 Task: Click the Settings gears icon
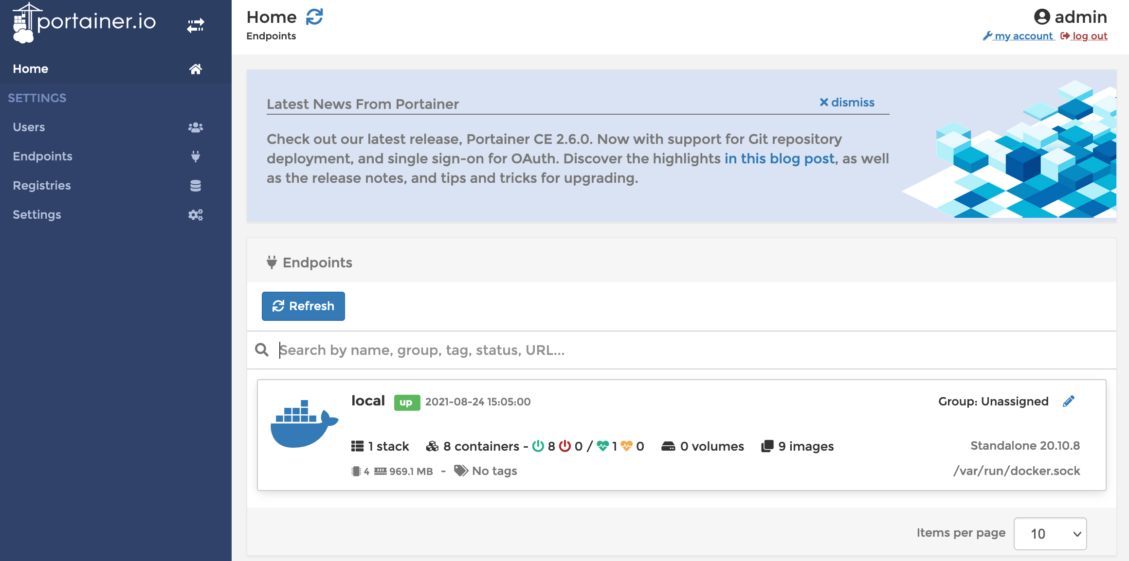(196, 215)
